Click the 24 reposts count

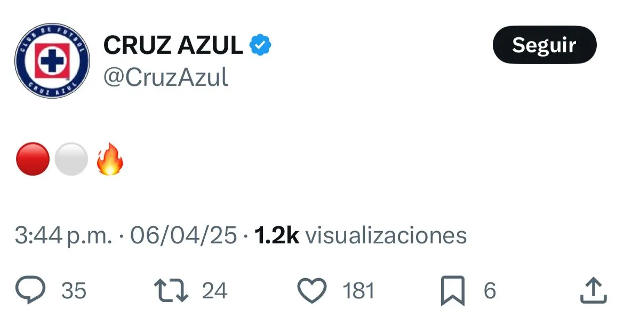point(214,291)
